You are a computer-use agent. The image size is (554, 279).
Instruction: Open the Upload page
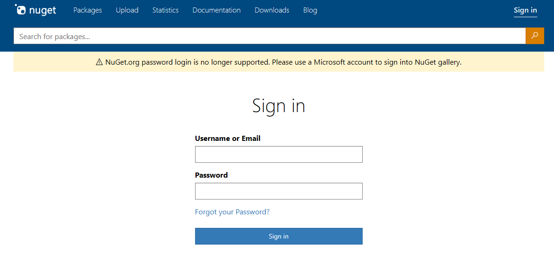[127, 10]
